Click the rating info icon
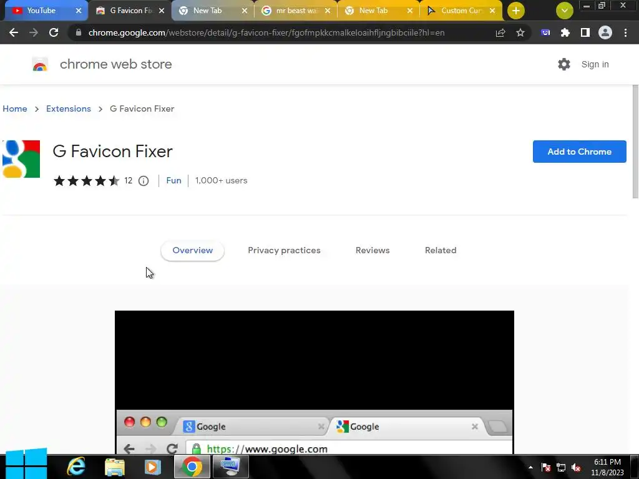This screenshot has width=639, height=479. [x=144, y=181]
